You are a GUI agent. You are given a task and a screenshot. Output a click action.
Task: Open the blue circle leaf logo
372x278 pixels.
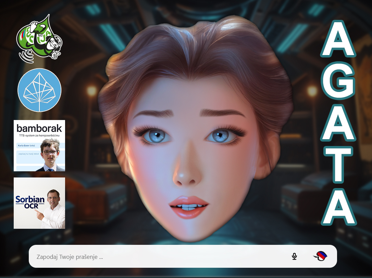point(39,90)
